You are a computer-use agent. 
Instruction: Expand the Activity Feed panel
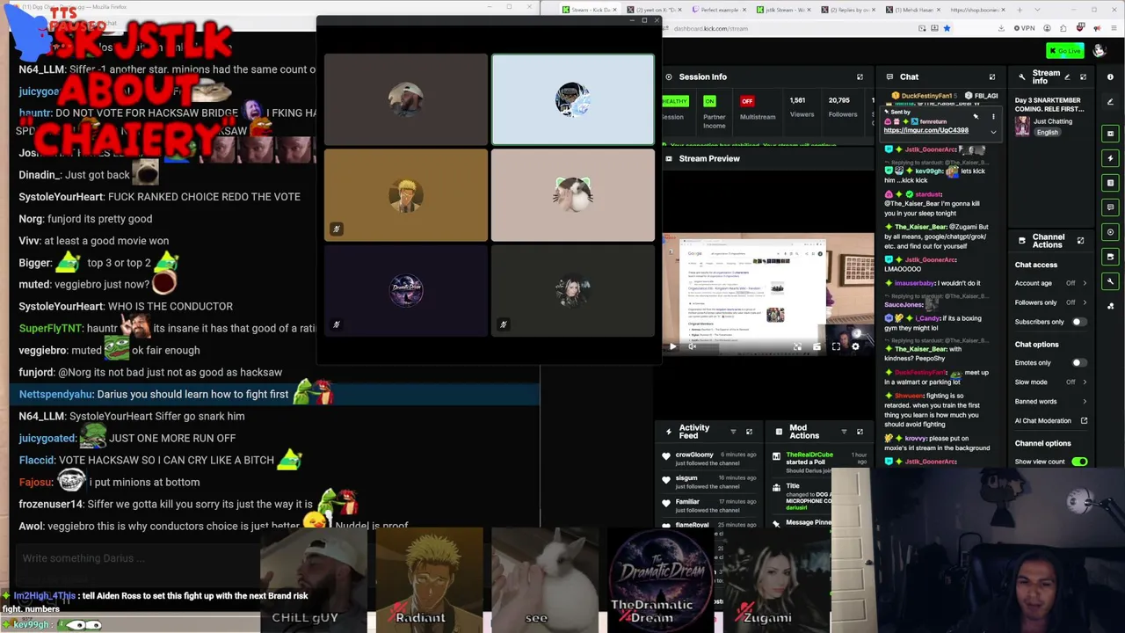pos(749,431)
